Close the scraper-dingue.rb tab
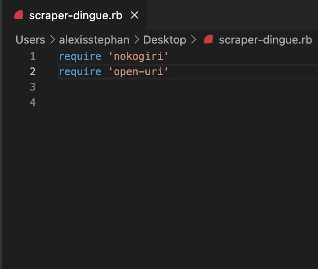Screen dimensions: 318x269 (x=135, y=15)
